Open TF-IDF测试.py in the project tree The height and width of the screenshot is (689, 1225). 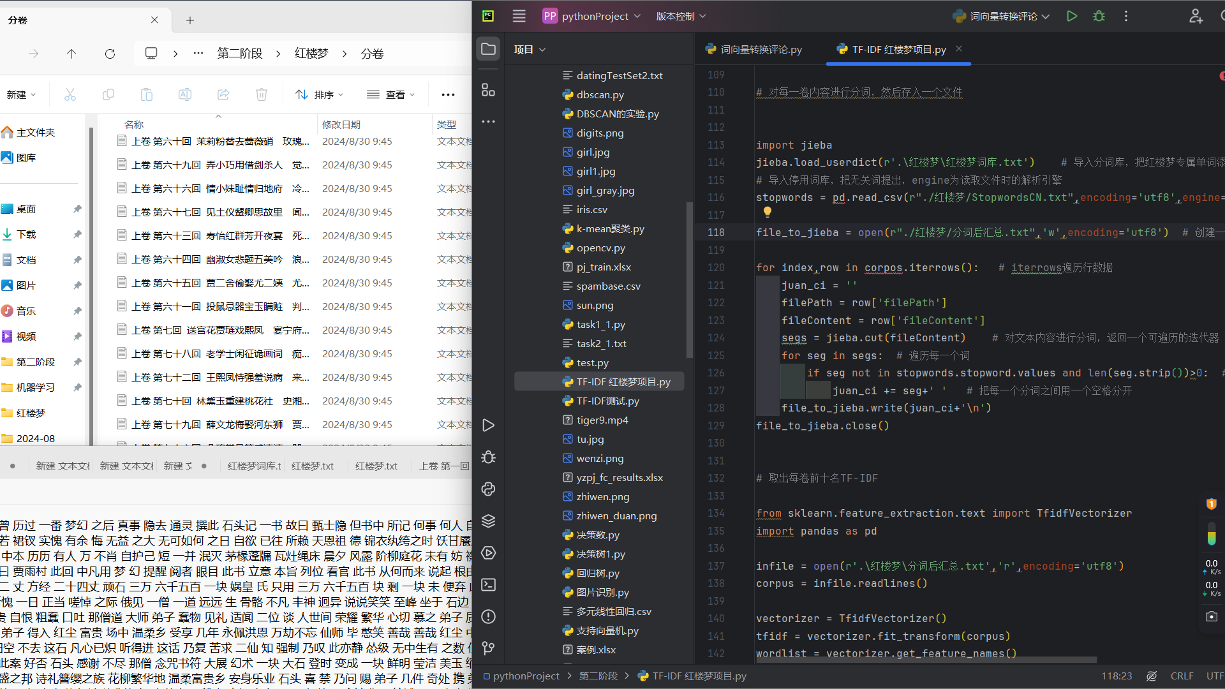click(x=607, y=401)
